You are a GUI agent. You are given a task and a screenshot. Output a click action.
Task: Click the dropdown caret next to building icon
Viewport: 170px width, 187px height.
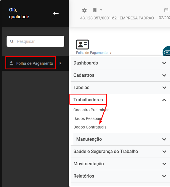coord(101,10)
